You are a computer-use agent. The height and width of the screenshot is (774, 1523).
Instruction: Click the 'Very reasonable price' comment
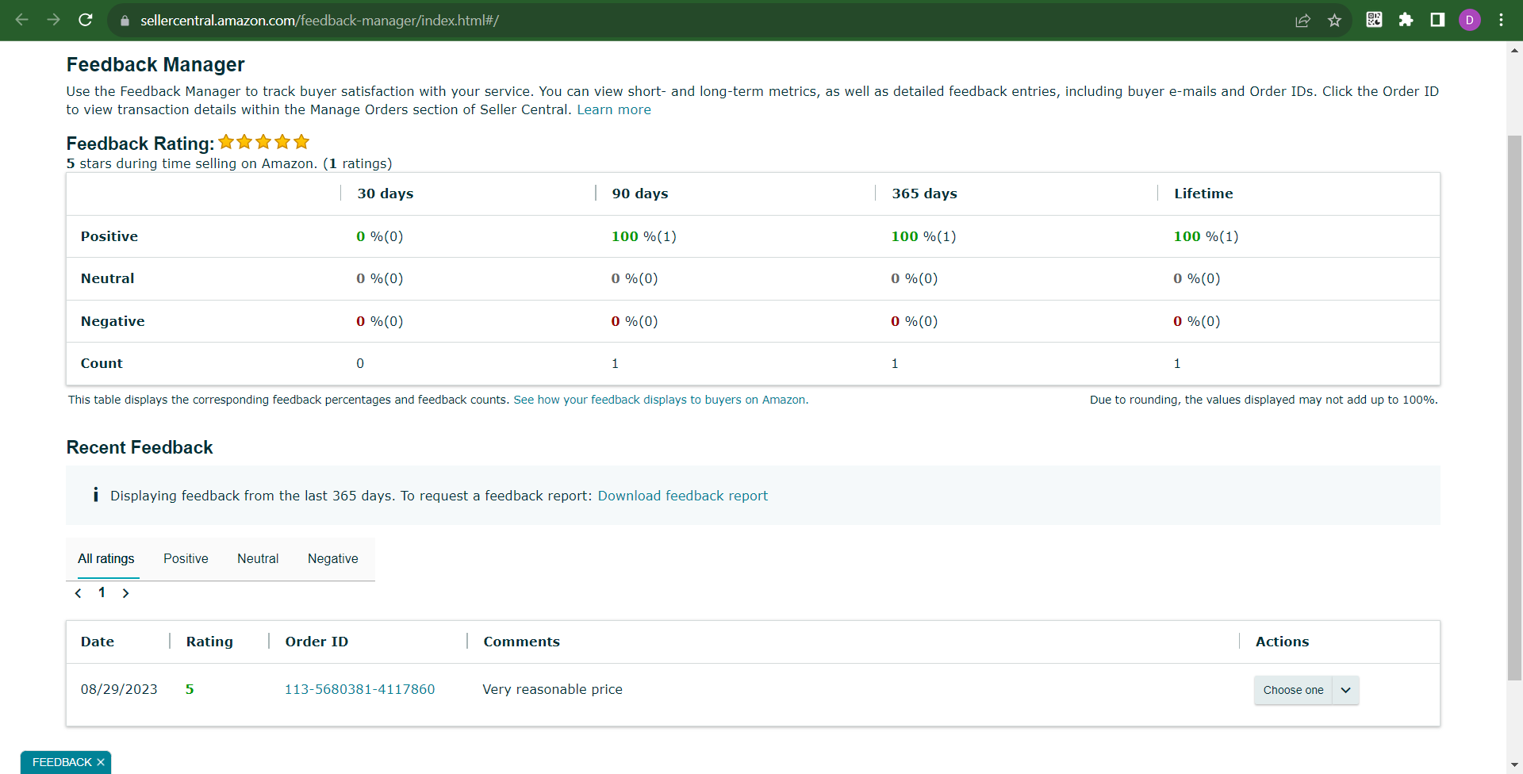[x=552, y=689]
